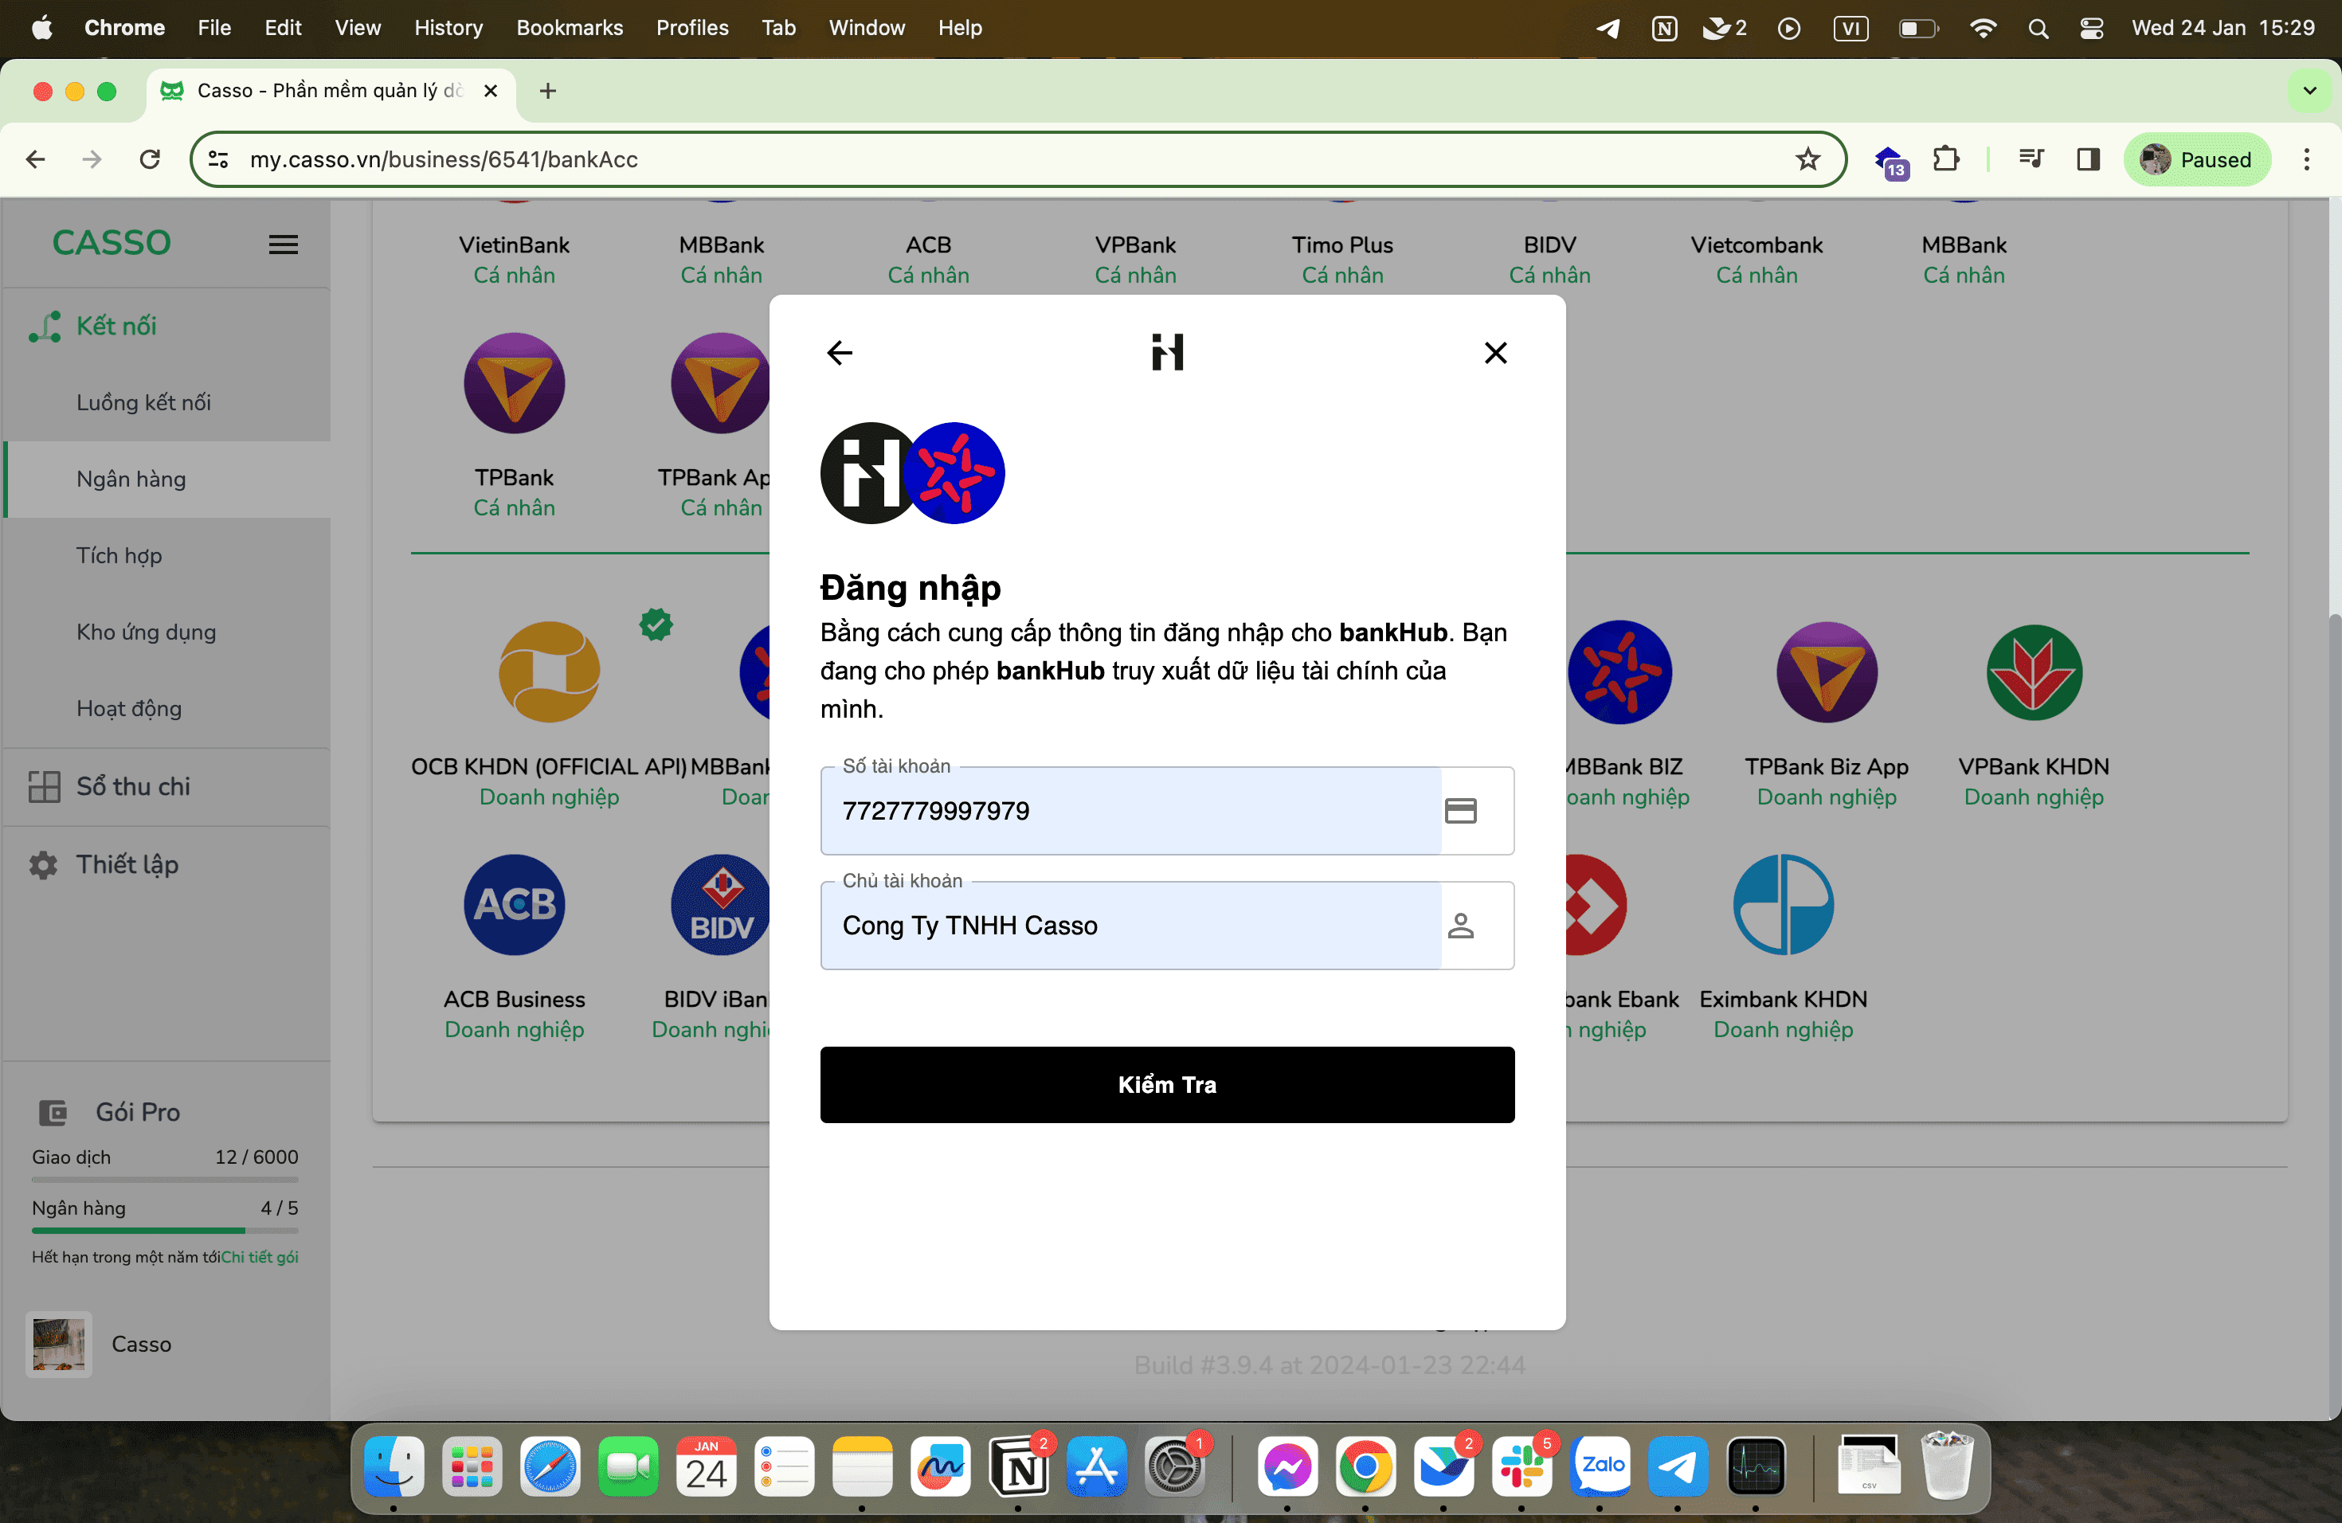Click the Paused profile button
The width and height of the screenshot is (2342, 1523).
[2196, 159]
